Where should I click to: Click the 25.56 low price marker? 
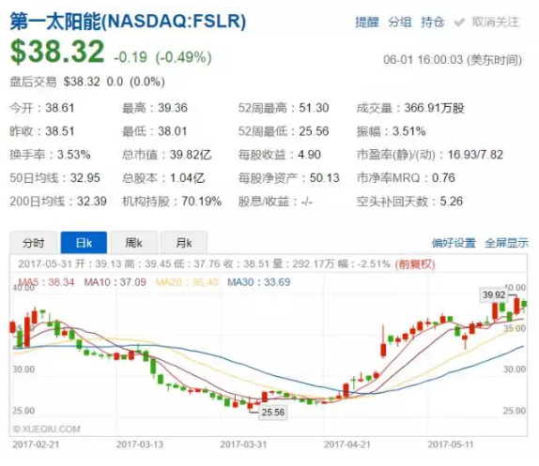273,413
